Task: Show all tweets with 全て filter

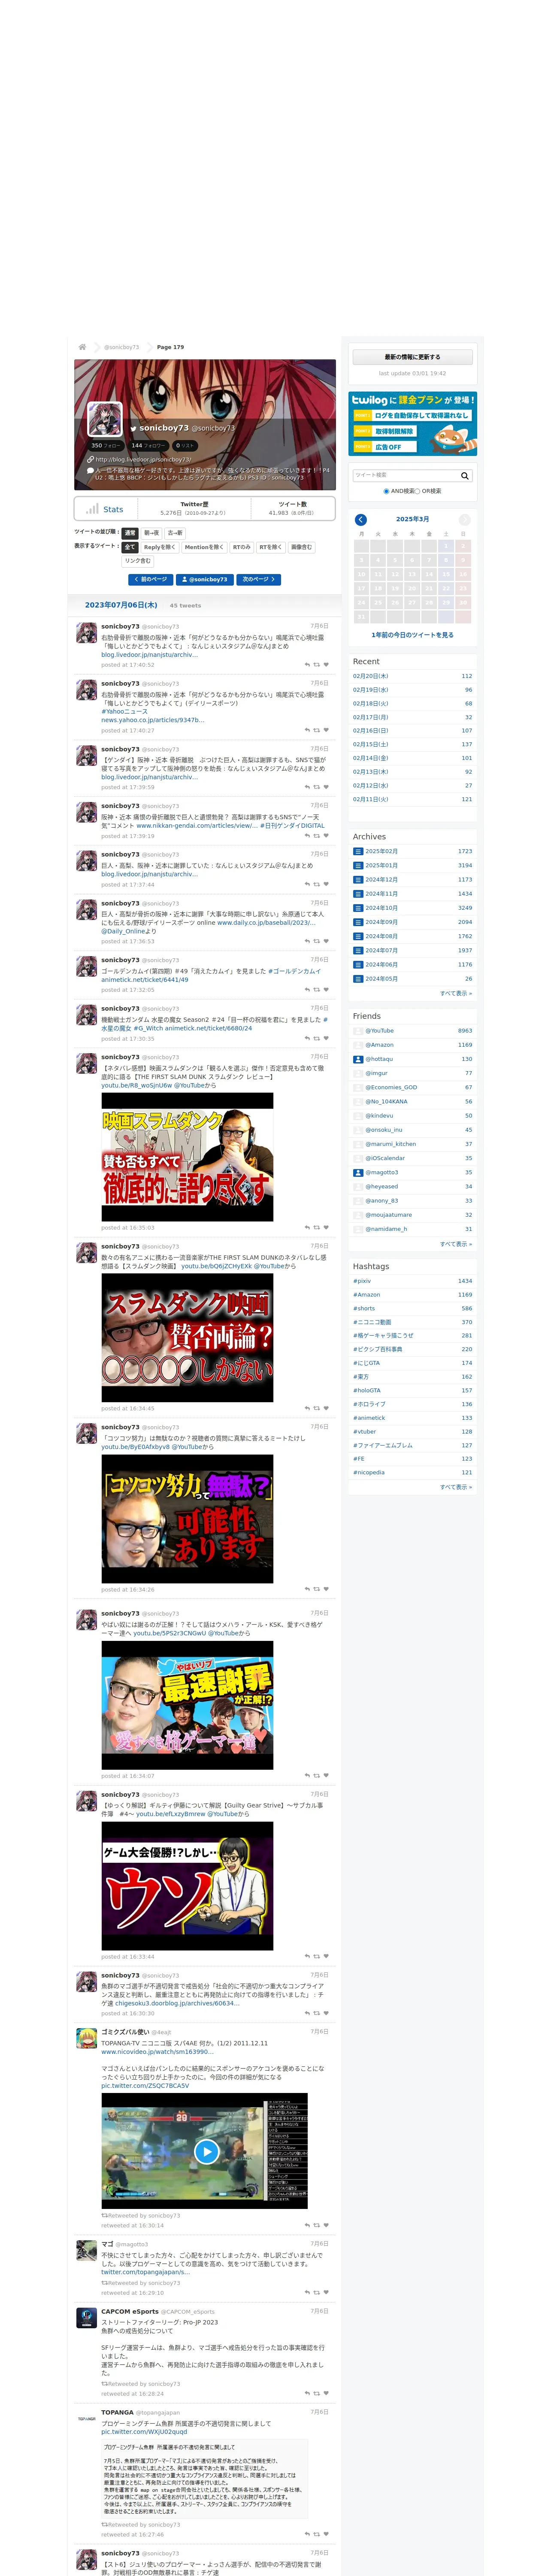Action: coord(130,547)
